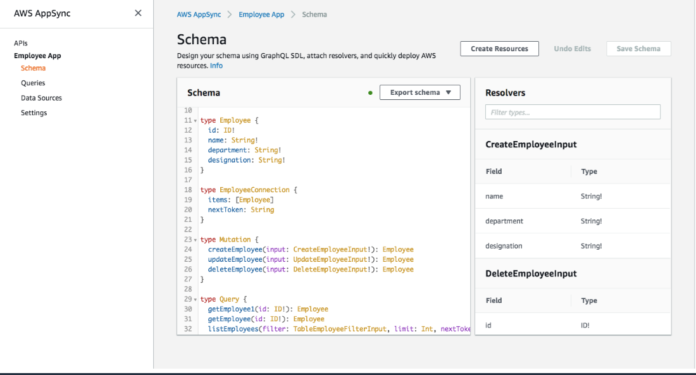The image size is (696, 375).
Task: Collapse the type Employee block at line 11
Action: tap(196, 121)
